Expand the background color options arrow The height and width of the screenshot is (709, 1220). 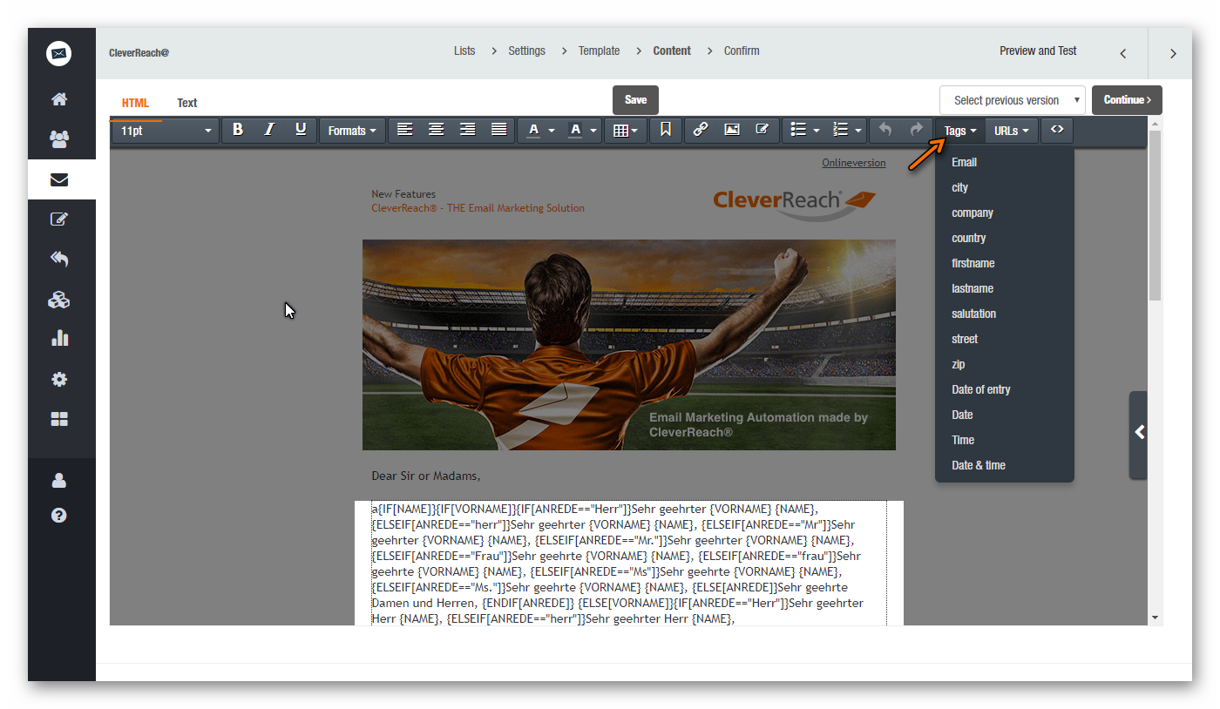click(x=593, y=131)
